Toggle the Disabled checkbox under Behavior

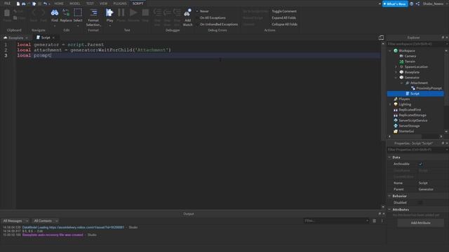coord(420,202)
